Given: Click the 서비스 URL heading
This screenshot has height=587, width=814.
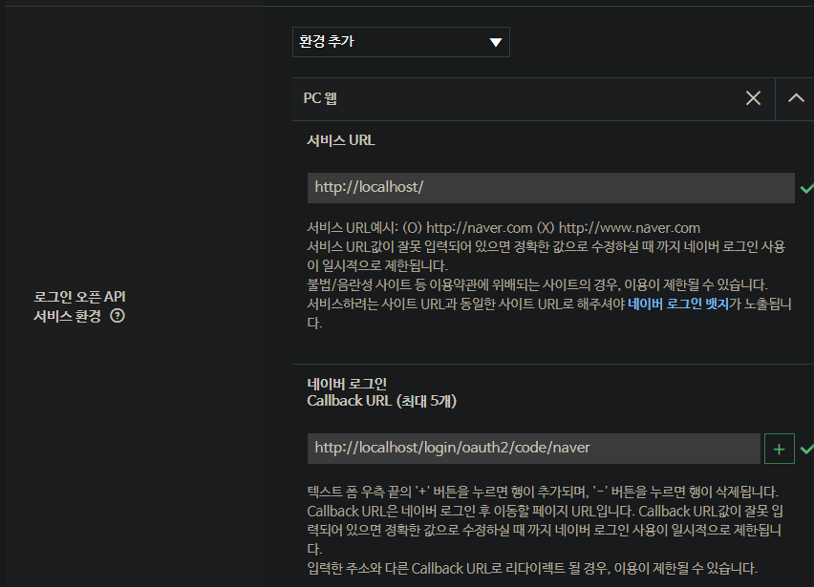Looking at the screenshot, I should (x=340, y=140).
